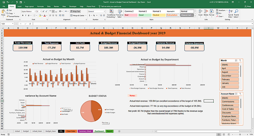Apply the Good cell style swatch

click(145, 15)
